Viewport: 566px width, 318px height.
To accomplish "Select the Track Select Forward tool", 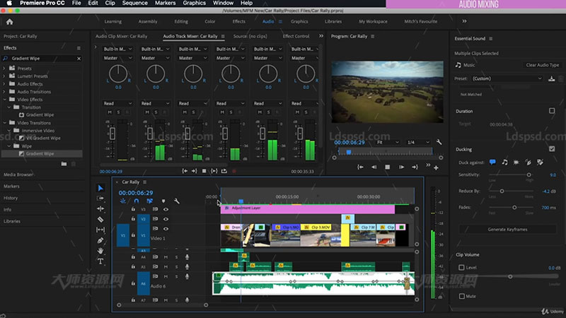I will pyautogui.click(x=100, y=199).
